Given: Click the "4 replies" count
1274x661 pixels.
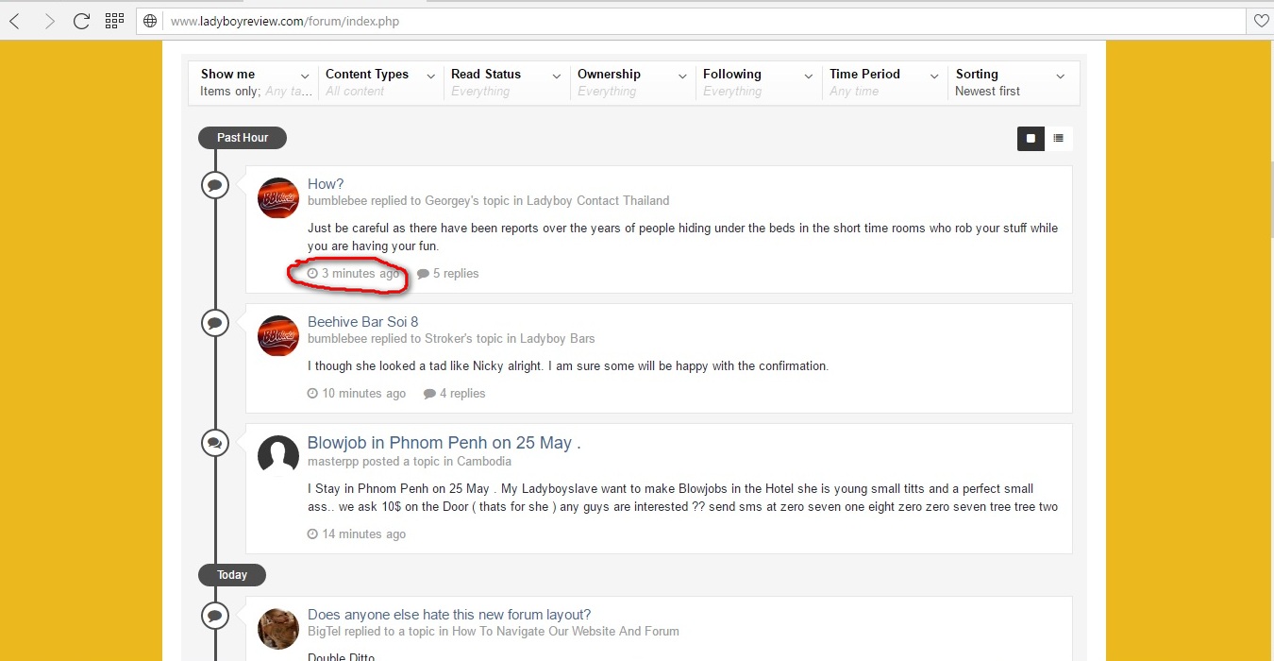Looking at the screenshot, I should (455, 394).
